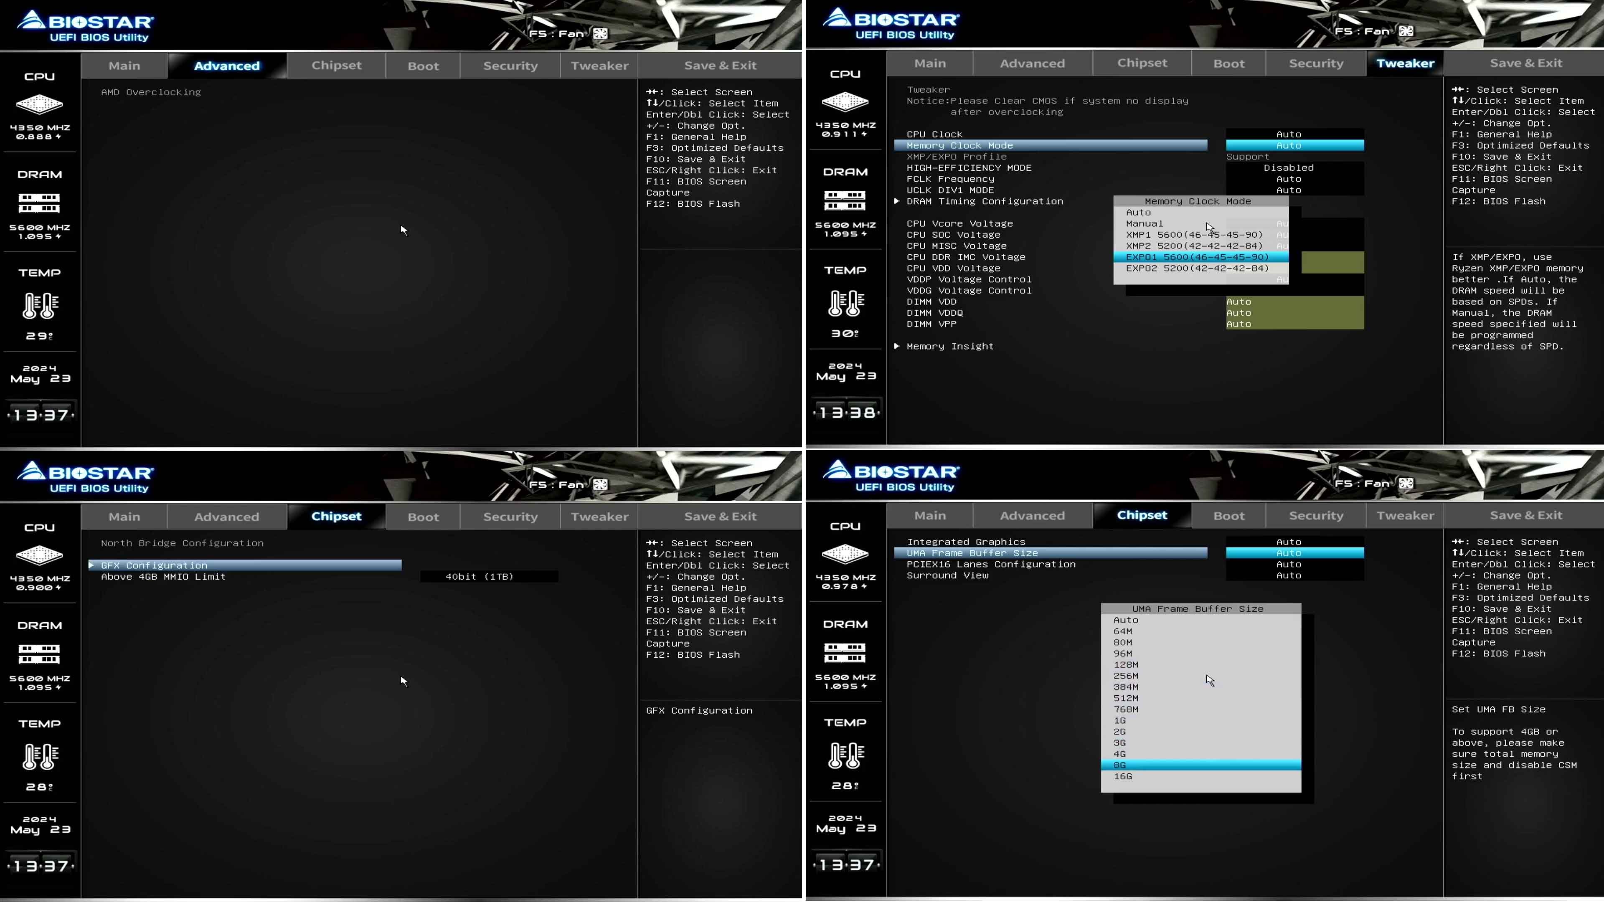Switch to the highlighted Tweaker tab
This screenshot has width=1604, height=902.
coord(1405,63)
